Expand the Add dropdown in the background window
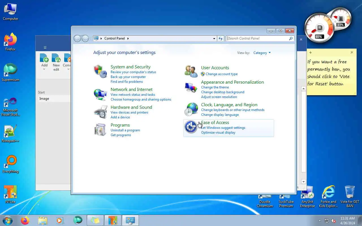362x226 pixels. click(44, 69)
